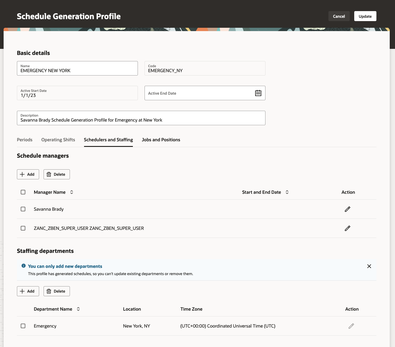
Task: Click the plus icon in staffing departments Add button
Action: tap(22, 291)
